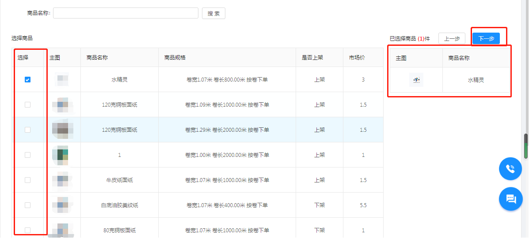Click the vertical page scrollbar thumb
The image size is (529, 238).
point(526,146)
